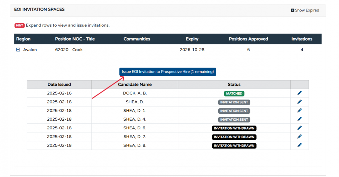Click INVITATION WITHDRAWN badge for SHEA, D. 8.
The width and height of the screenshot is (339, 177).
point(234,146)
